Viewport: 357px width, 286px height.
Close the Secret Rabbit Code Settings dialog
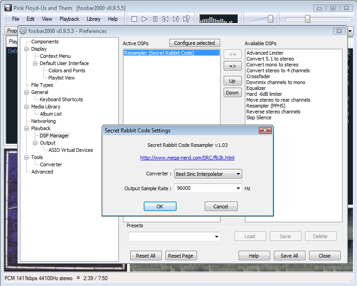pos(265,130)
